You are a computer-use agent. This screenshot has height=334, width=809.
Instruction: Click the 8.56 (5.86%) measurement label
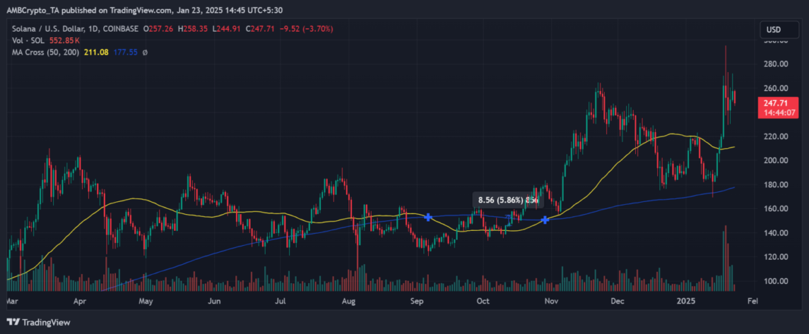point(502,200)
